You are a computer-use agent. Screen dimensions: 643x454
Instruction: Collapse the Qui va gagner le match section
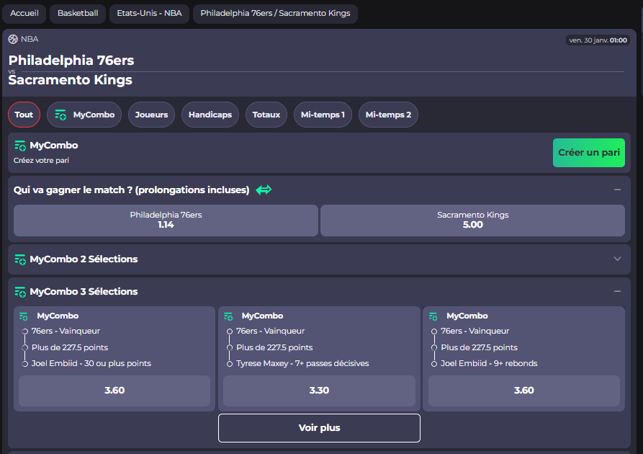coord(617,190)
